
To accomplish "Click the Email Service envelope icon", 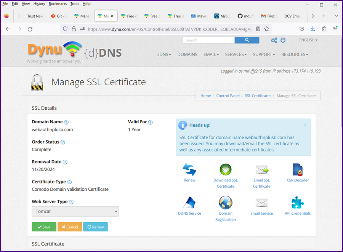I will click(x=262, y=203).
